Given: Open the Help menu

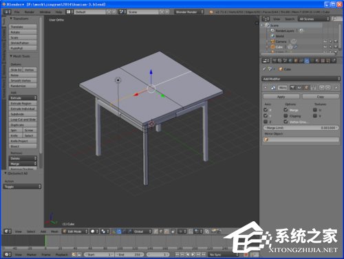Looking at the screenshot, I should point(58,12).
